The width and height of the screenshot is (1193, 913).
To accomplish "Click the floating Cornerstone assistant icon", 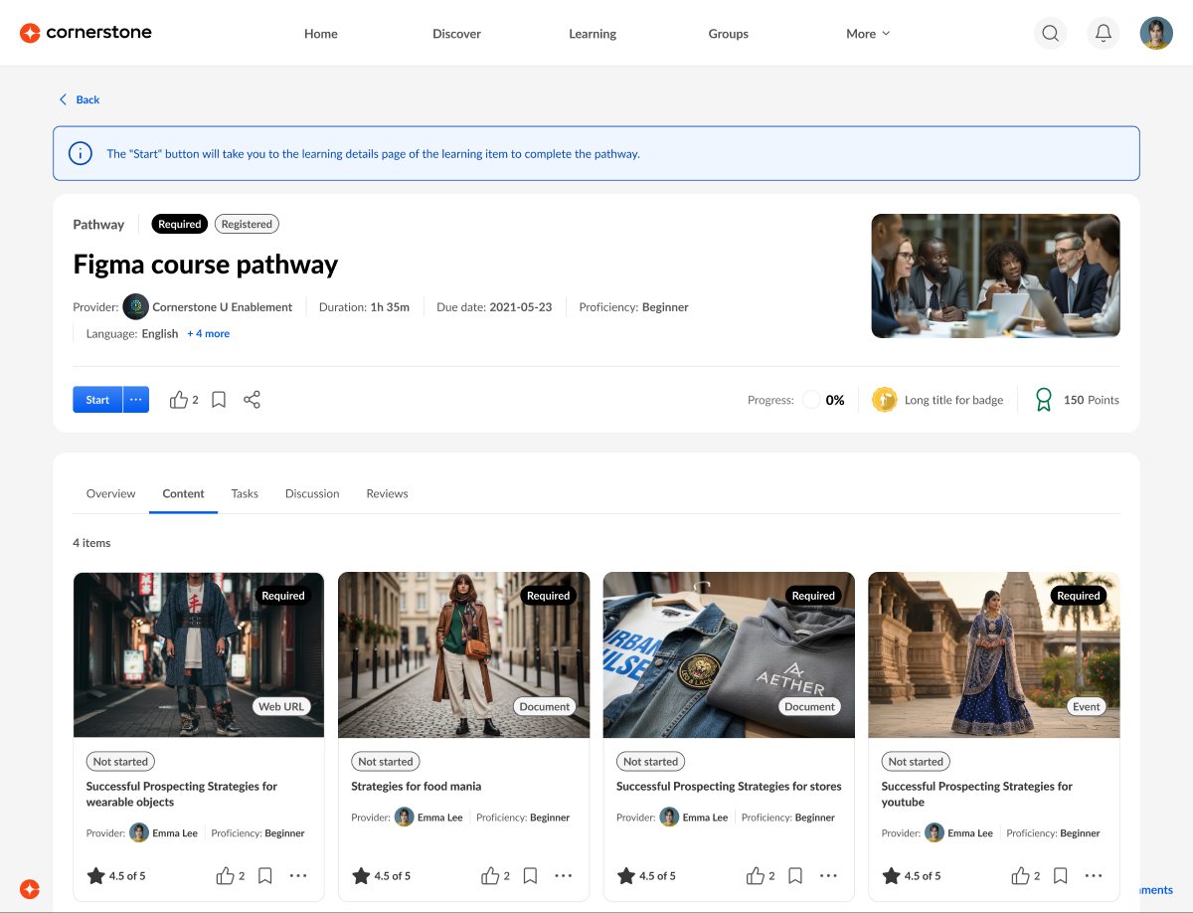I will click(x=30, y=889).
